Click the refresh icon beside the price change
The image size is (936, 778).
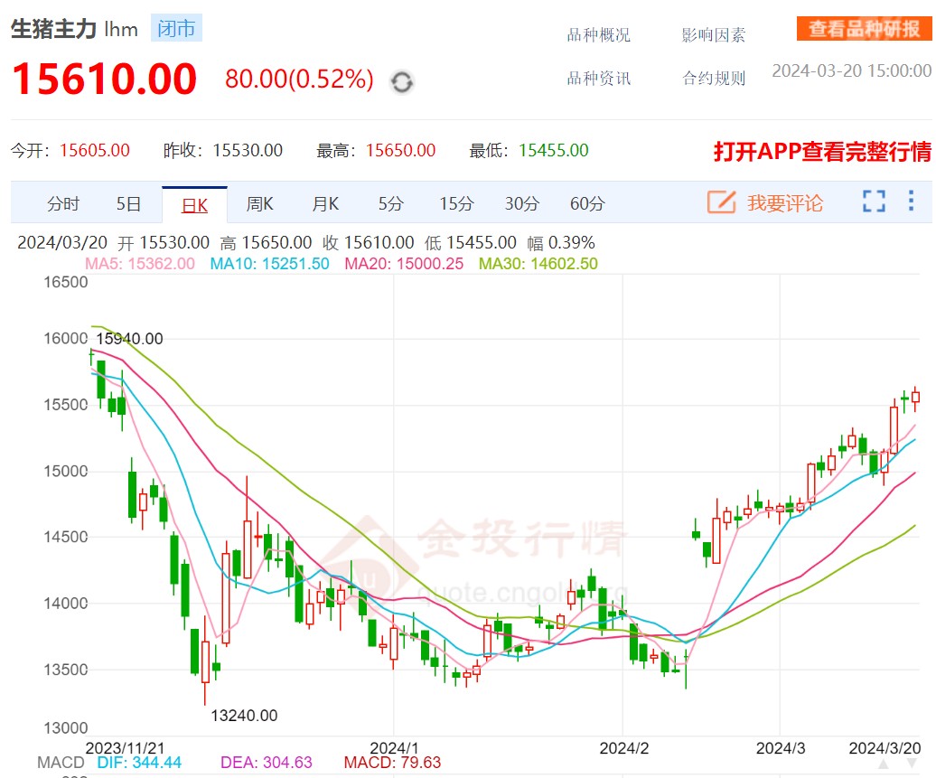click(401, 82)
